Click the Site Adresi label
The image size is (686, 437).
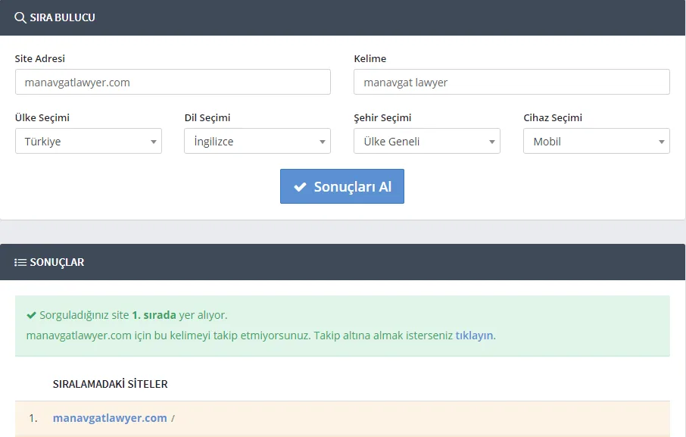pos(40,58)
